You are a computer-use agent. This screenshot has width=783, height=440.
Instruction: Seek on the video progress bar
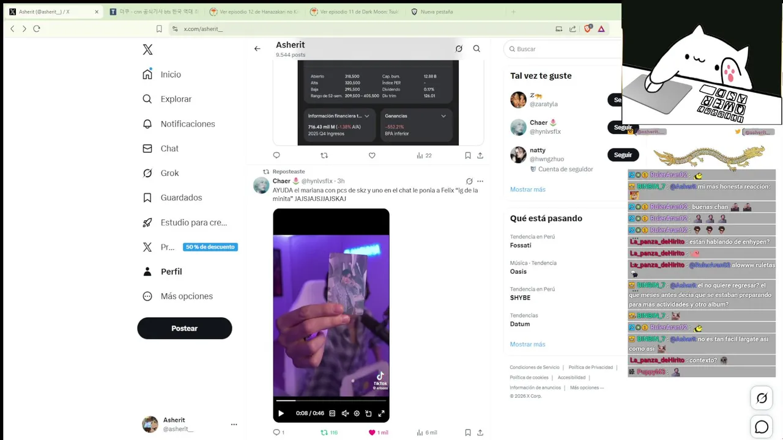(331, 401)
